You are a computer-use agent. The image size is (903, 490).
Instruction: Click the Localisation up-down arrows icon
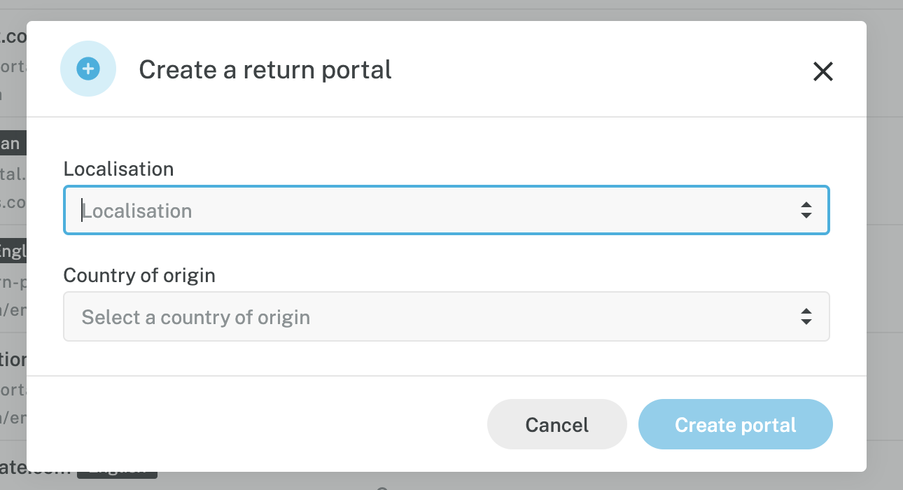coord(806,210)
